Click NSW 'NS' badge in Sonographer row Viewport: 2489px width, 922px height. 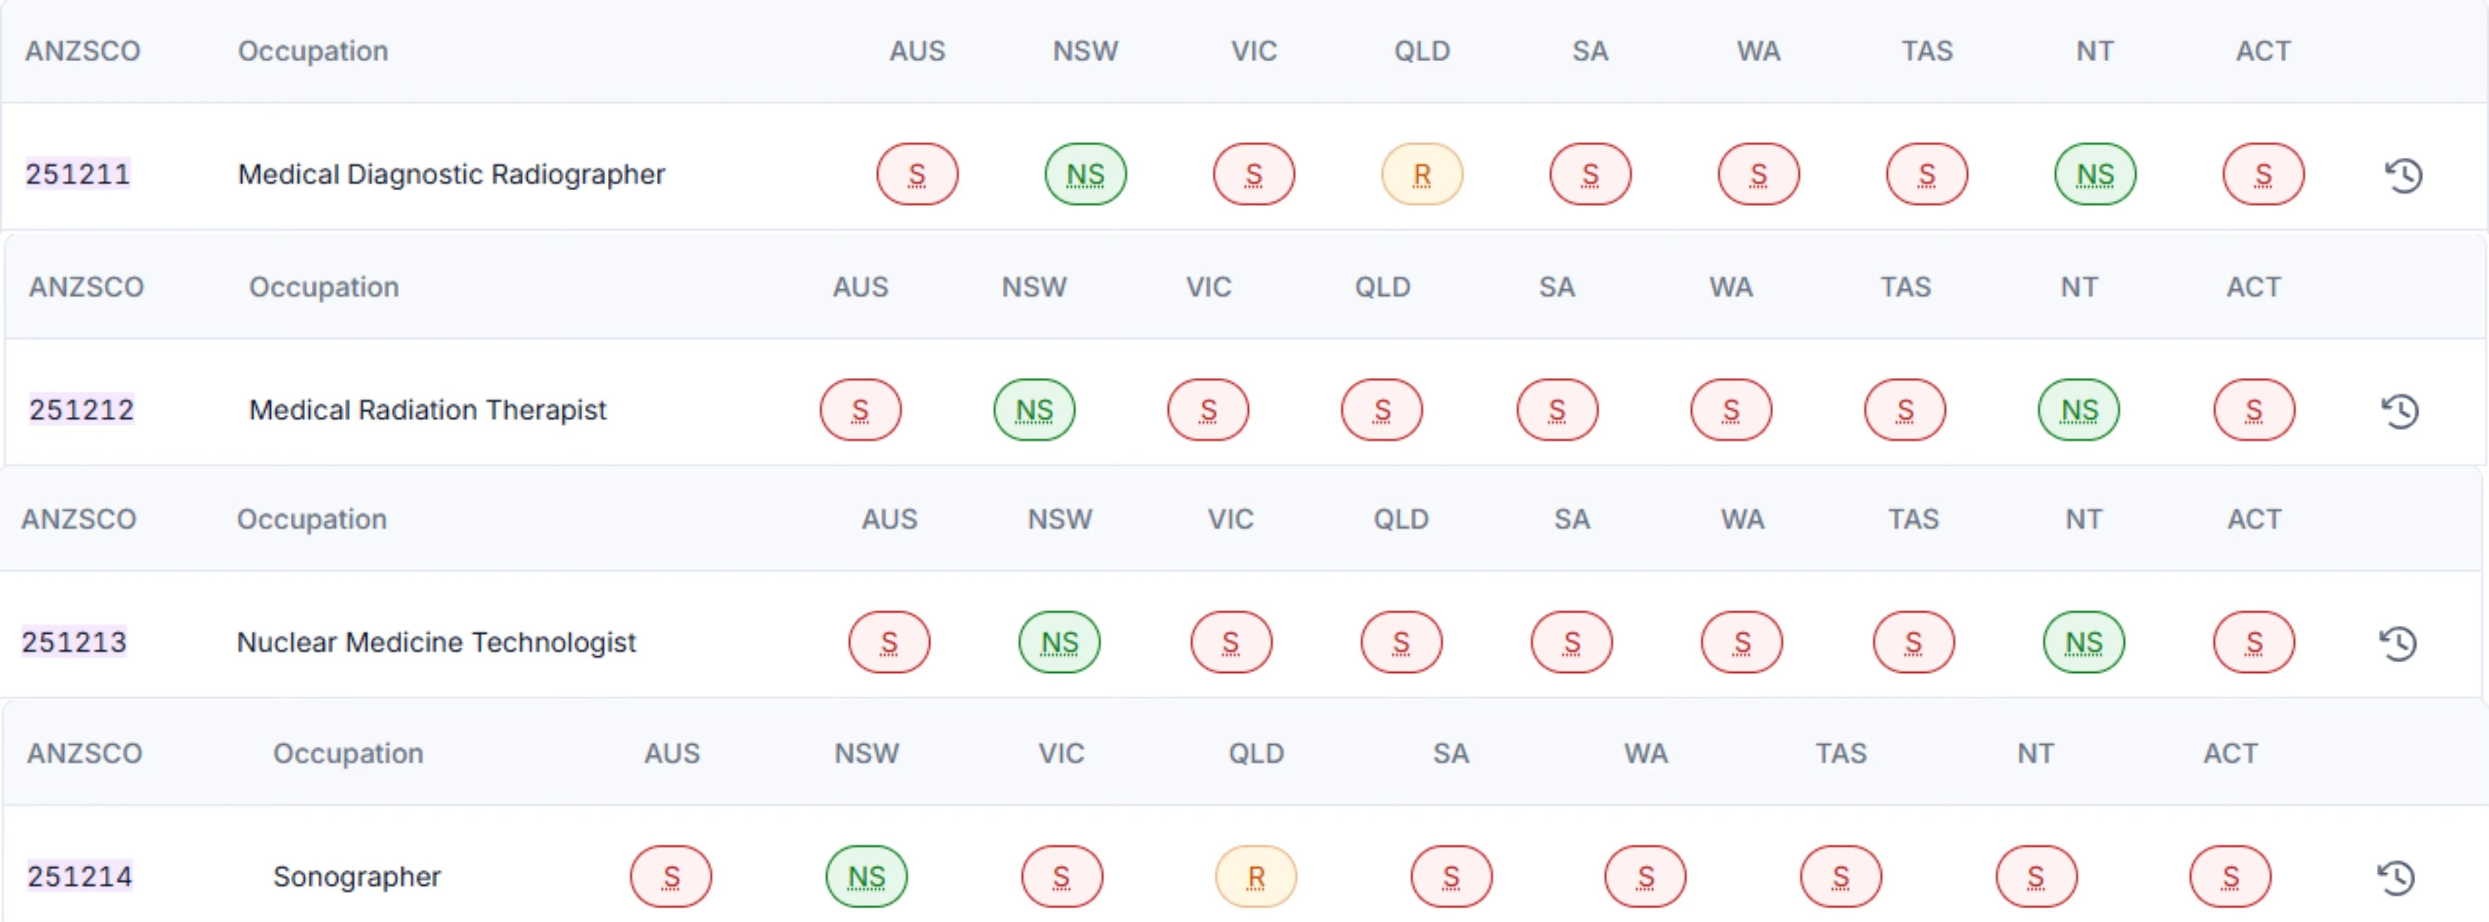866,876
